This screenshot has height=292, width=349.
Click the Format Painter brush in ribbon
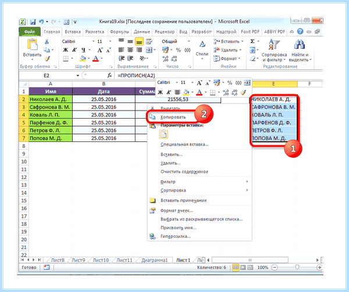pos(47,59)
